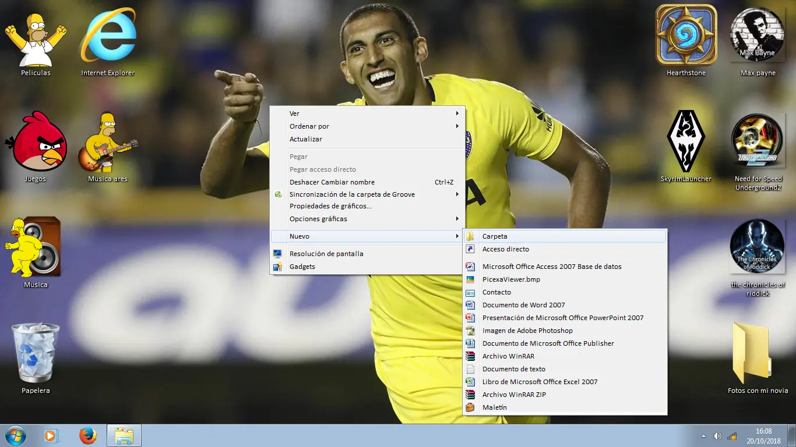Viewport: 796px width, 447px height.
Task: Create a new Contacto
Action: pos(565,292)
